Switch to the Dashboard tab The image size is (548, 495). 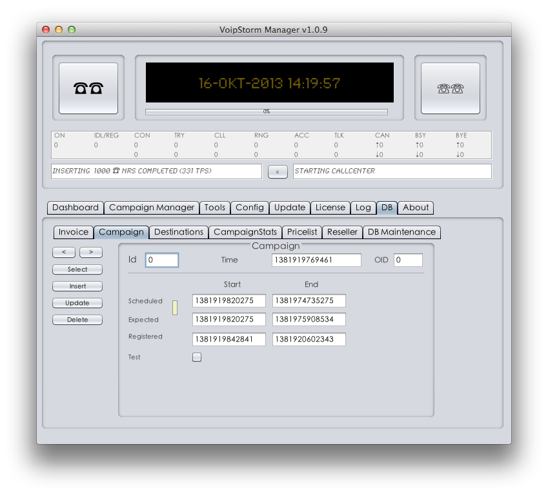tap(76, 208)
